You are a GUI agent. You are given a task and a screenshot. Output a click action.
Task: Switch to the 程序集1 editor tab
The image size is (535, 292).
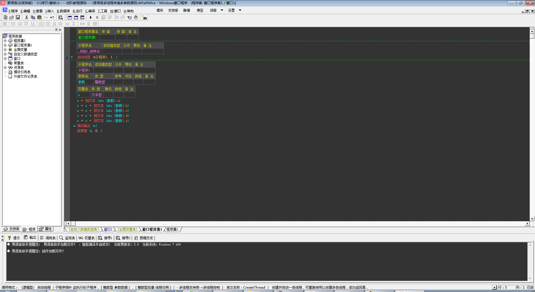[172, 230]
